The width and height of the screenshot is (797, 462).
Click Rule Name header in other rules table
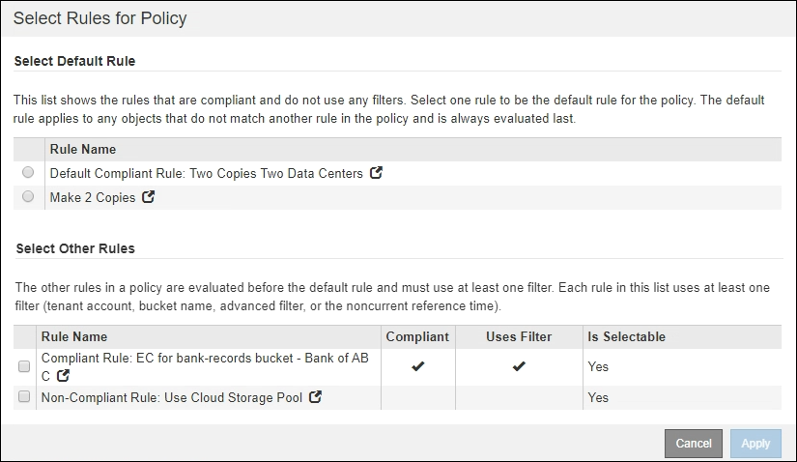point(74,337)
